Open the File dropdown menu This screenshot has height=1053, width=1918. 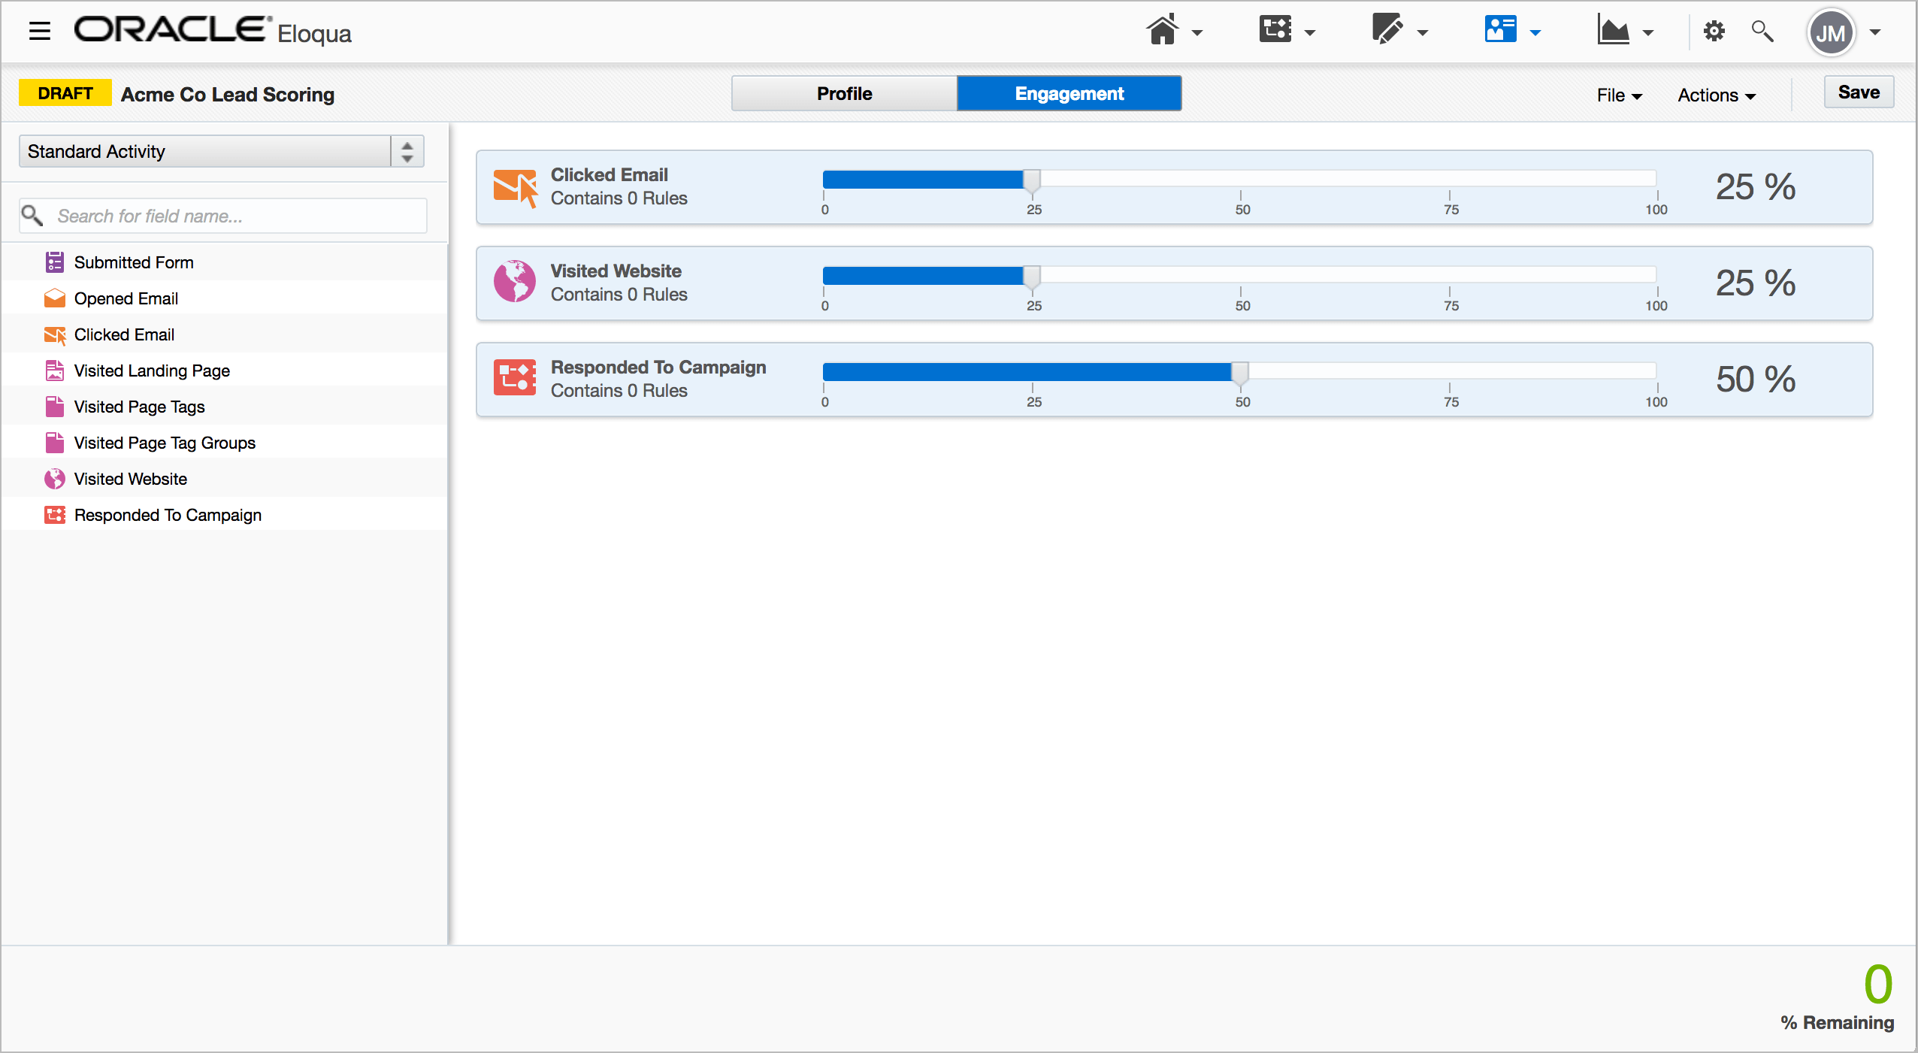click(1619, 95)
